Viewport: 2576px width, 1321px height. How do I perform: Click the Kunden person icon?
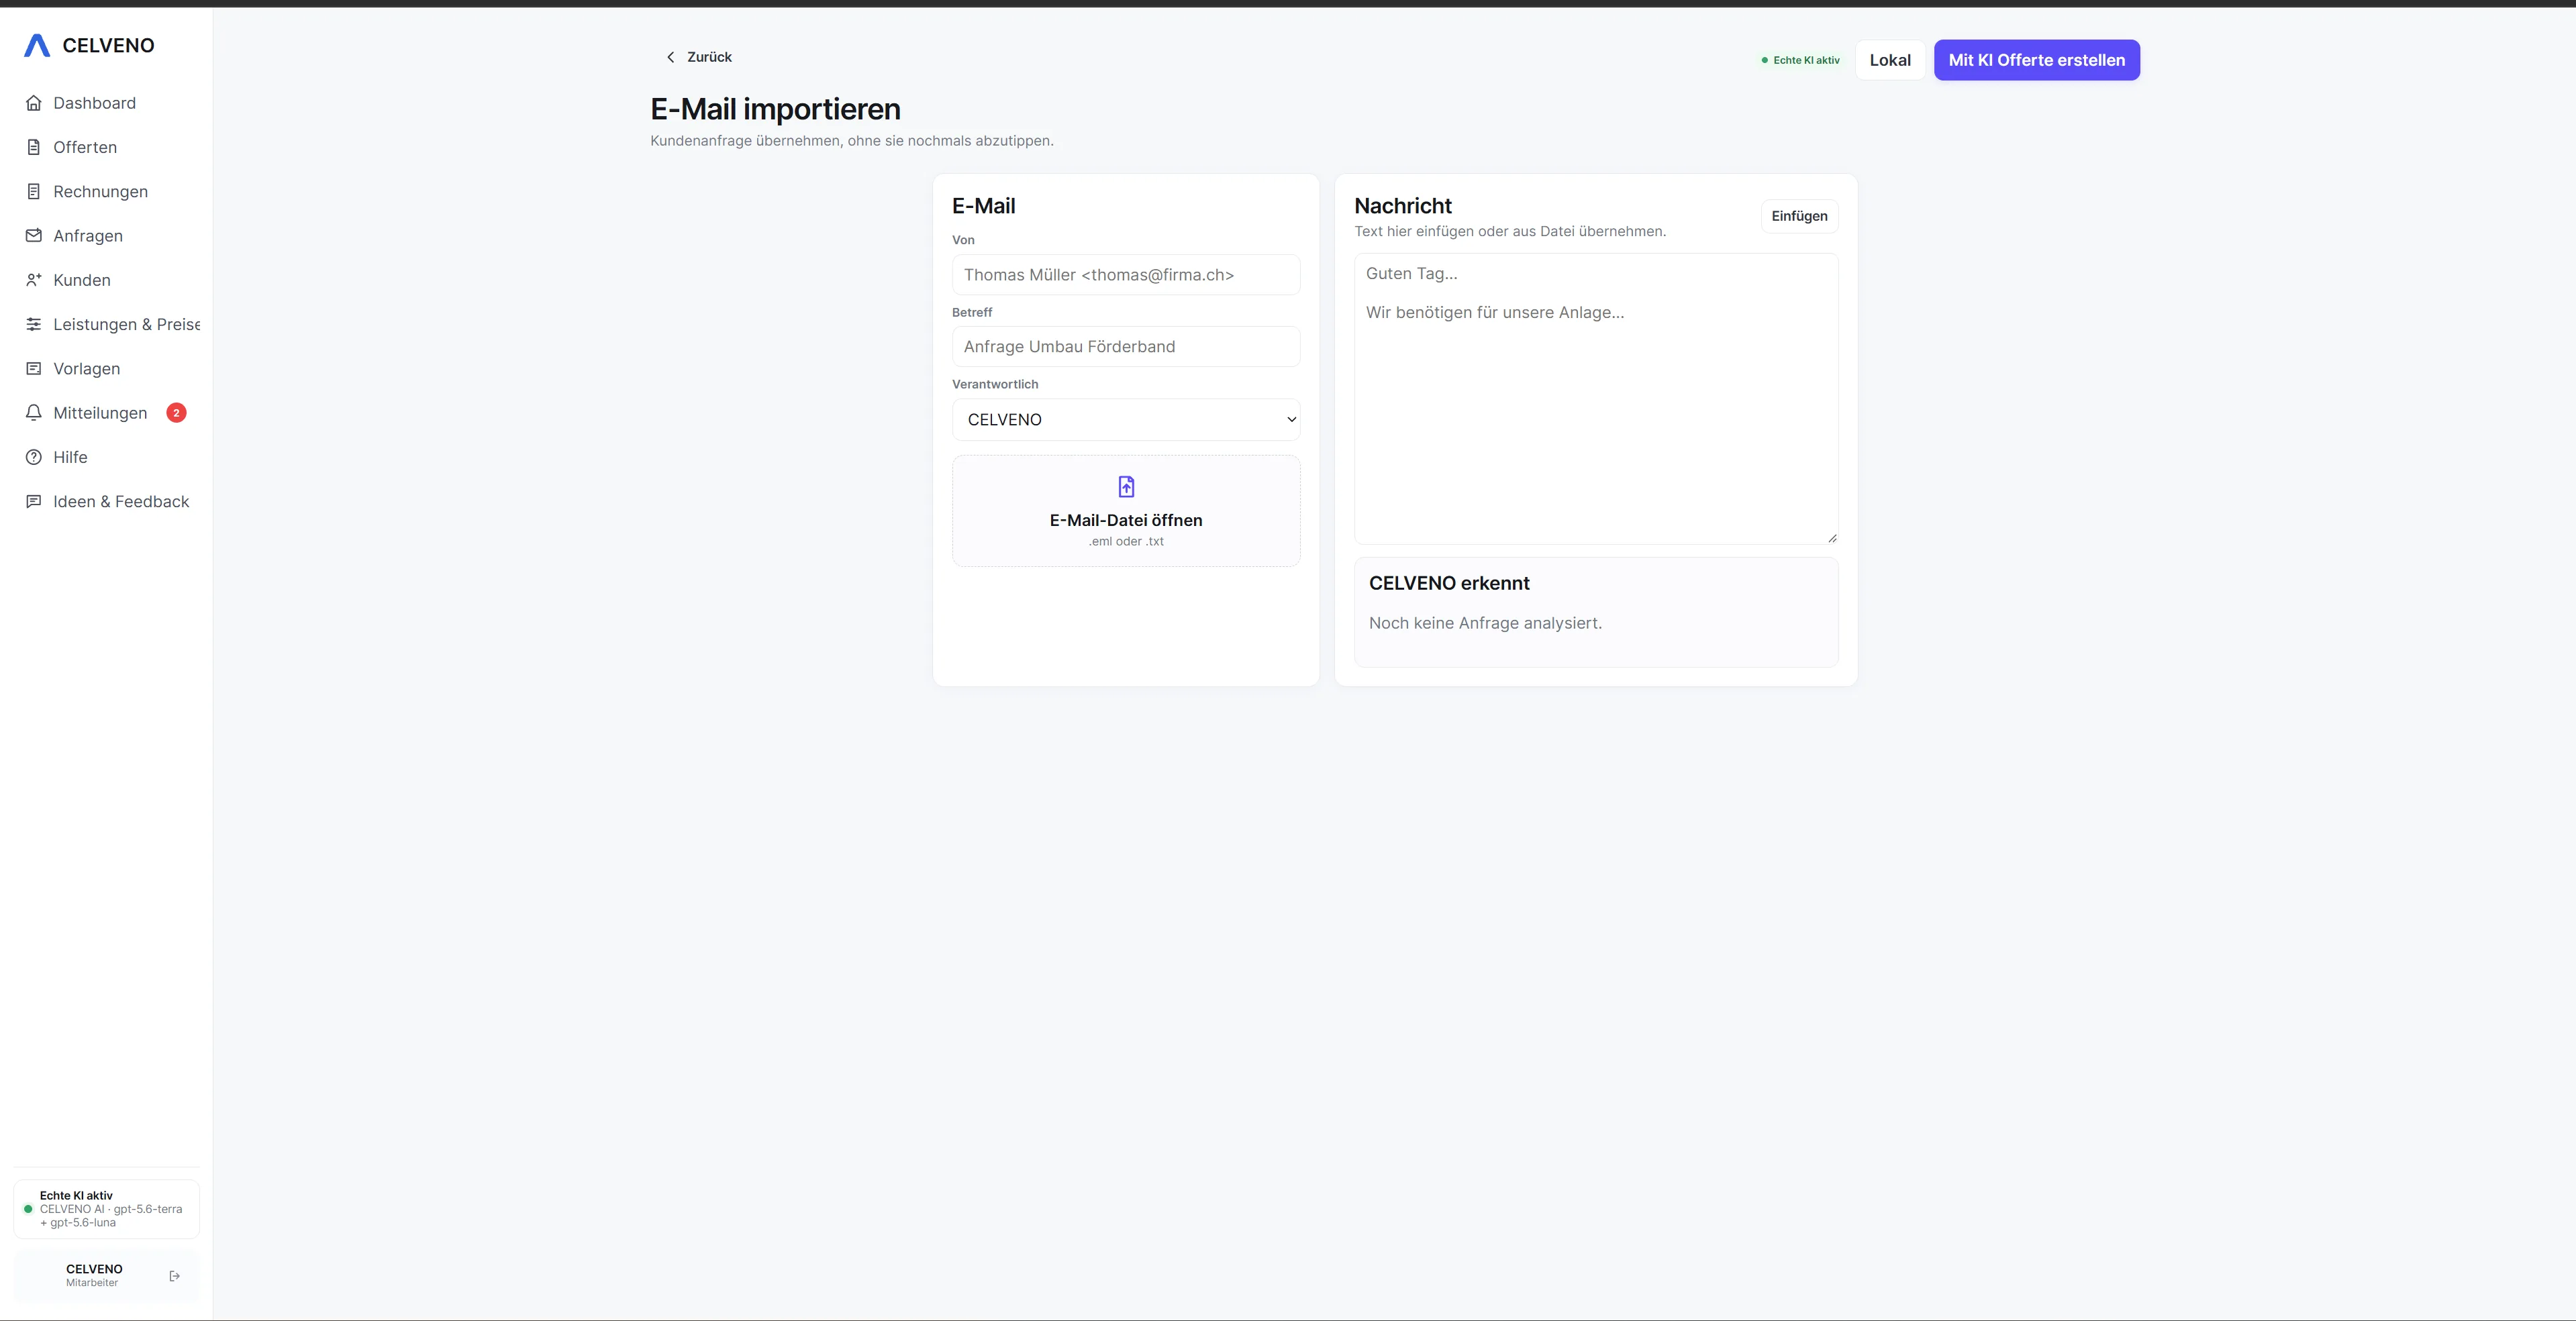34,280
